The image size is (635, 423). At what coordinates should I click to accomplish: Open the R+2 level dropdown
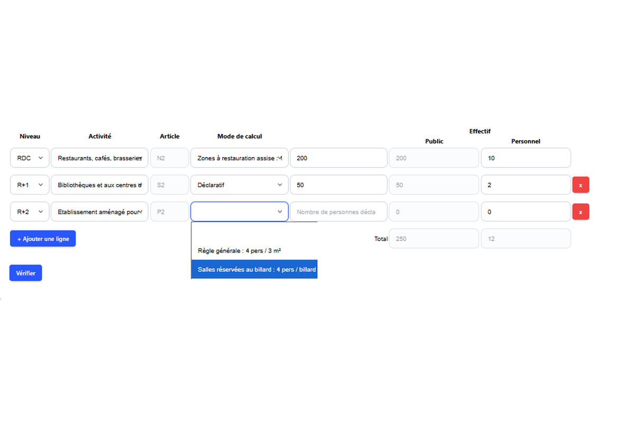[x=30, y=212]
